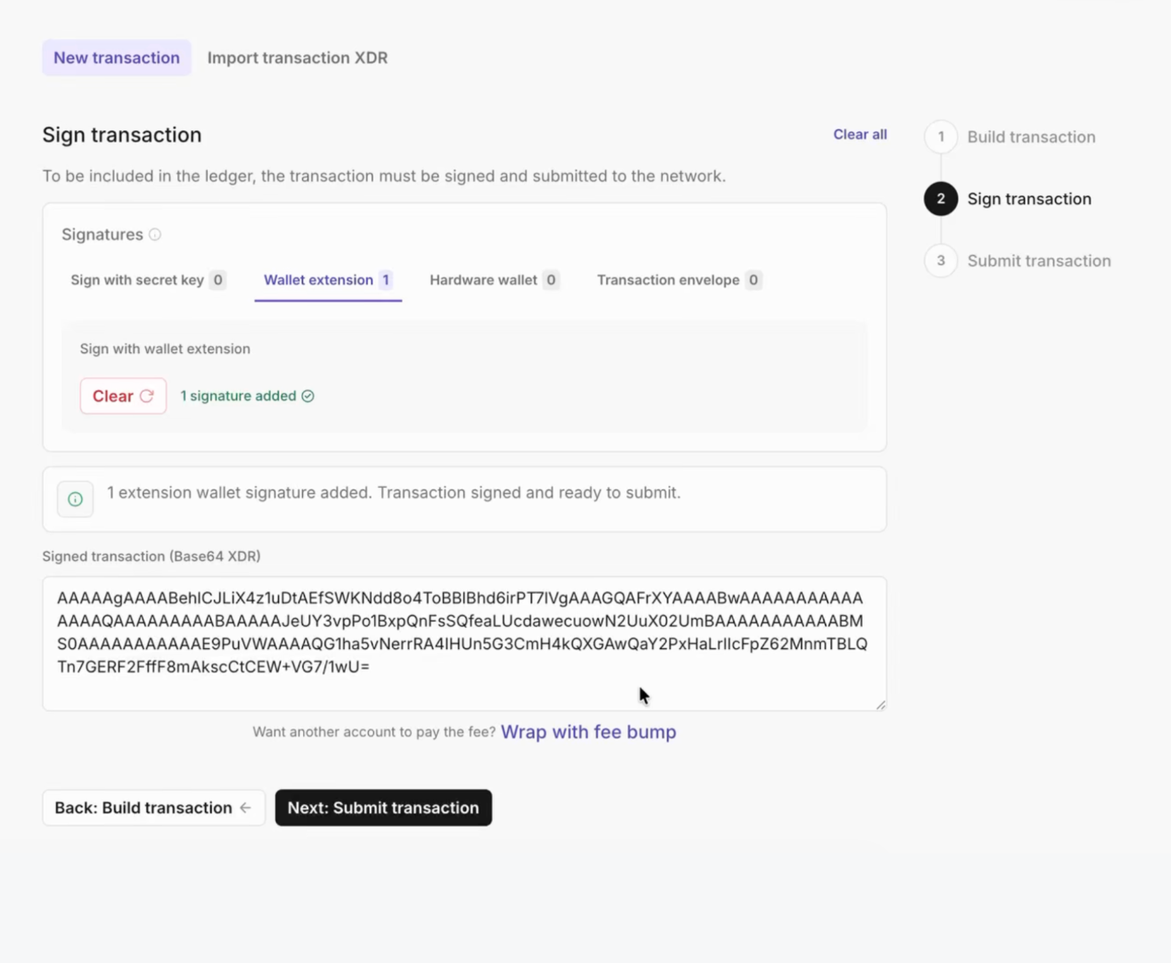Click the info icon beside Signatures

155,235
